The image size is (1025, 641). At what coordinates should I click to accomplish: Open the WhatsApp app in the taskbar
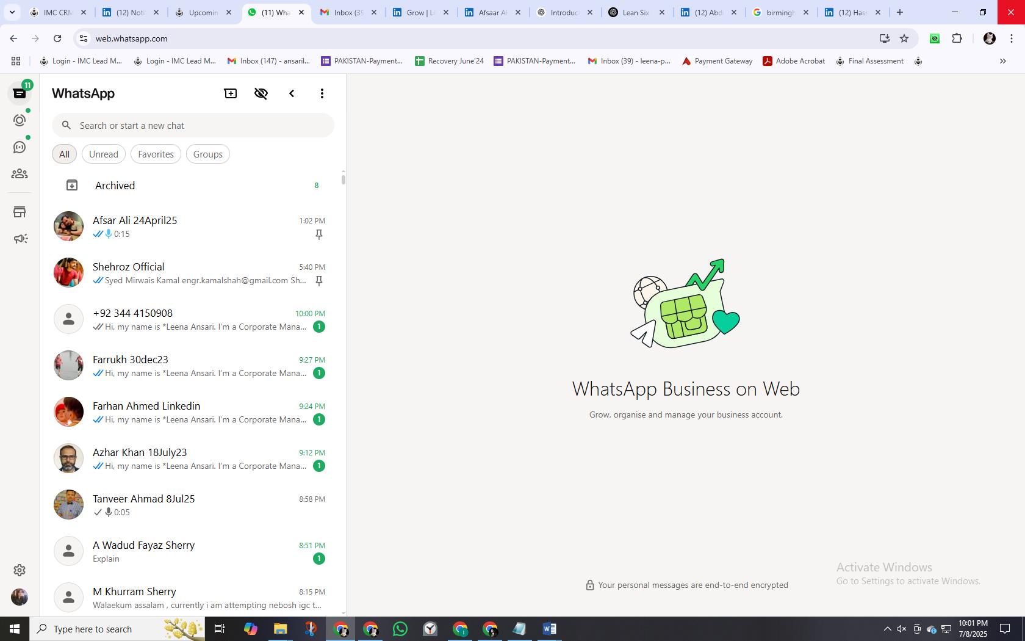(x=400, y=629)
